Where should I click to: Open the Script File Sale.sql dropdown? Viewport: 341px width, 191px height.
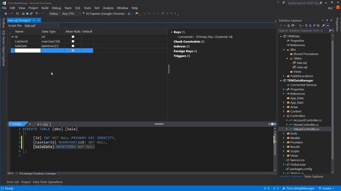(42, 25)
